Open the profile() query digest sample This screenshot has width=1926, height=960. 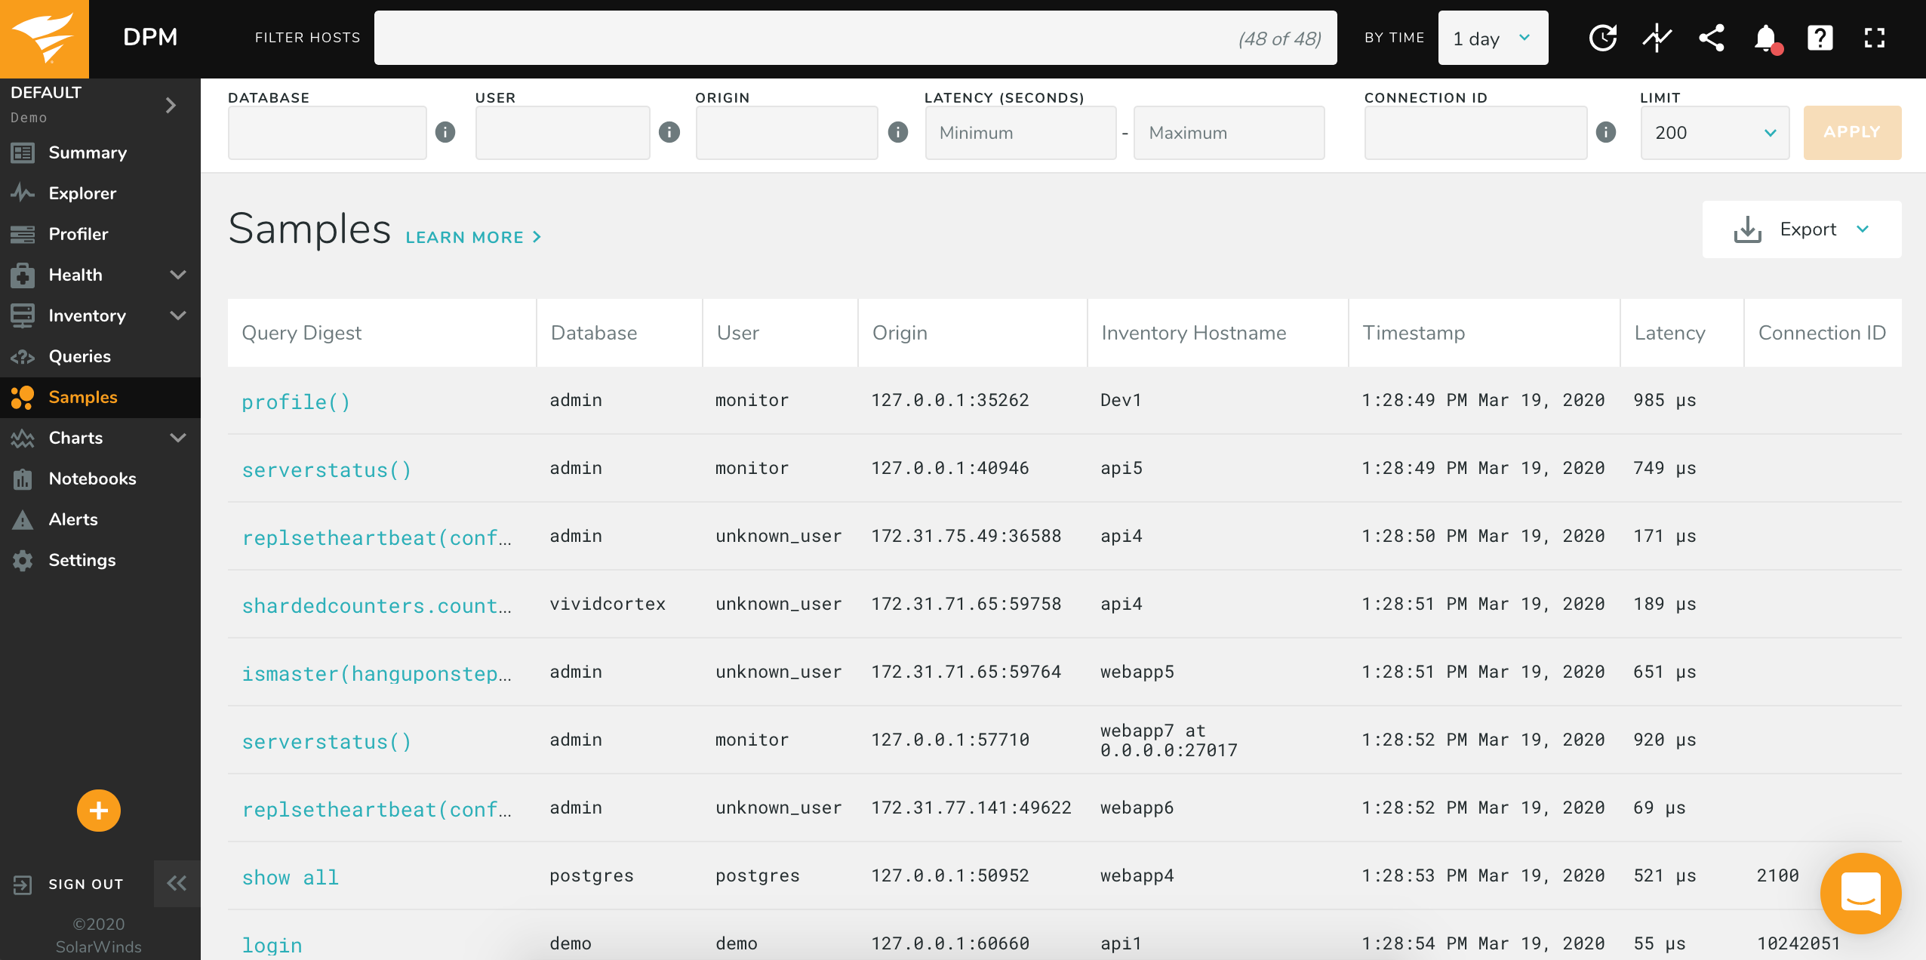pyautogui.click(x=296, y=402)
